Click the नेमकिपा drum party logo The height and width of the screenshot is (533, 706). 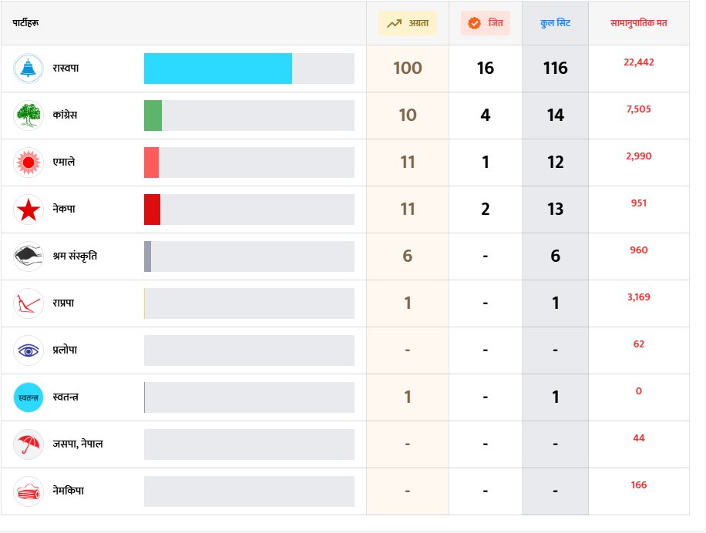point(29,491)
